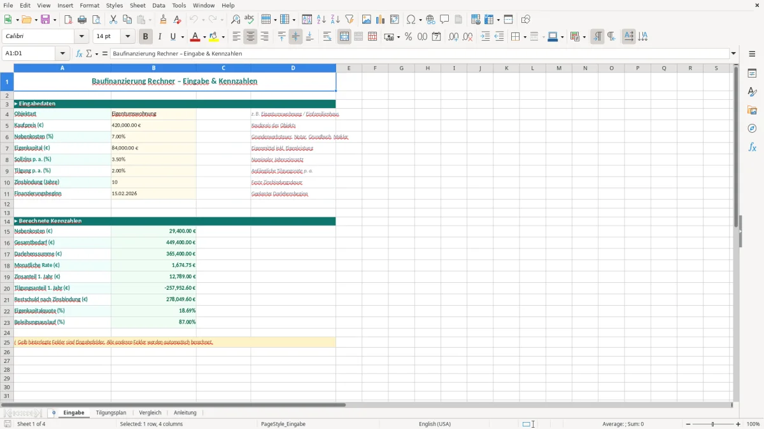Toggle Wrap Text
This screenshot has height=429, width=764.
327,37
